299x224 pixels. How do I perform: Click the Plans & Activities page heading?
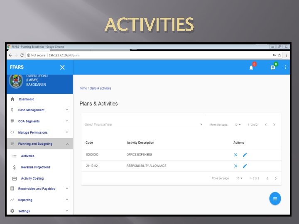98,104
